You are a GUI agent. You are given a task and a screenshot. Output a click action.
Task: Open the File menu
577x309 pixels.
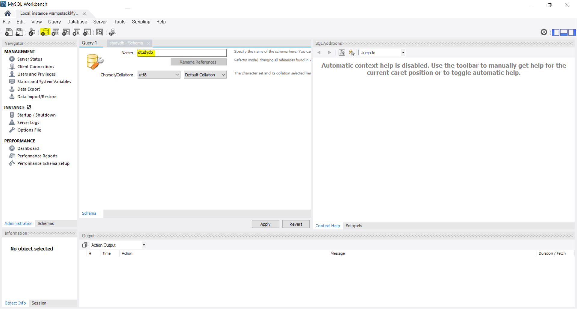point(6,22)
